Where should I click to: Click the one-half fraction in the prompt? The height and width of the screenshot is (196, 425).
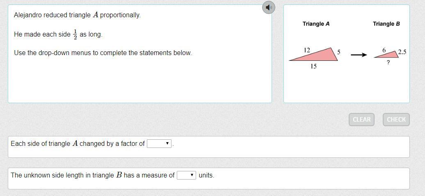coord(75,35)
